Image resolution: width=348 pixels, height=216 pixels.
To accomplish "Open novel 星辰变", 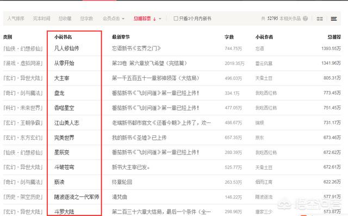I will click(x=61, y=152).
